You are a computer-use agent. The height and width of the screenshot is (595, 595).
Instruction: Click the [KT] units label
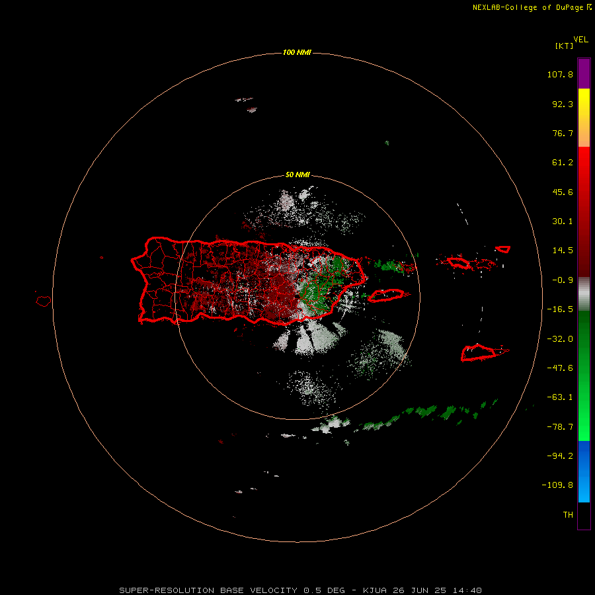coord(564,46)
